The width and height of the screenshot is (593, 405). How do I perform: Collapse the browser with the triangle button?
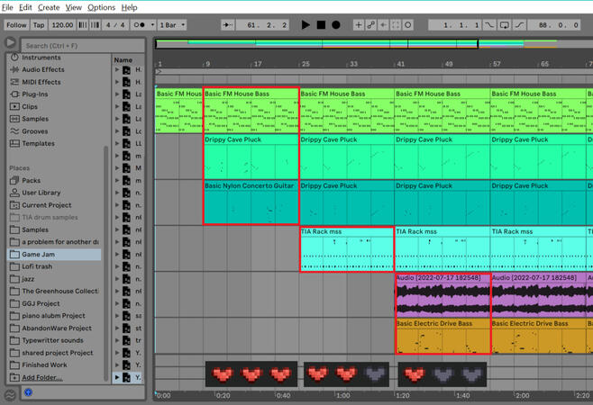[x=10, y=43]
